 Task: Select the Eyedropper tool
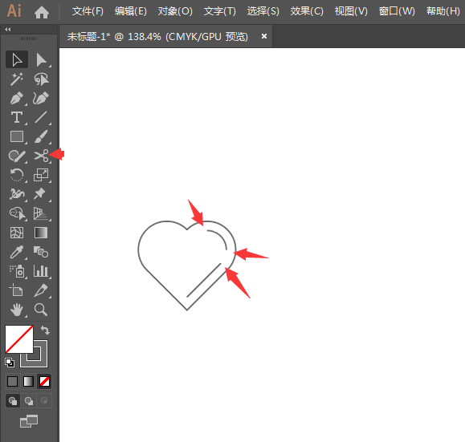[17, 252]
